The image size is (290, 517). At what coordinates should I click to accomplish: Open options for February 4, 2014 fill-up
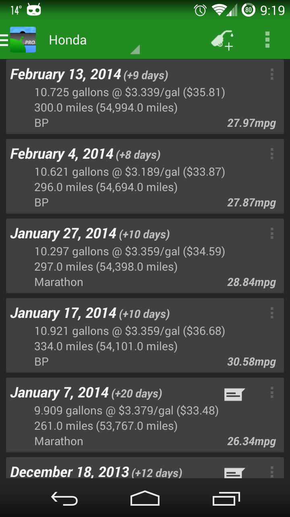pos(272,154)
